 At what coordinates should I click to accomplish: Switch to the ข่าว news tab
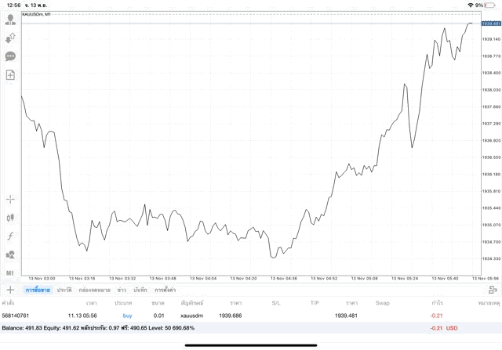(122, 290)
